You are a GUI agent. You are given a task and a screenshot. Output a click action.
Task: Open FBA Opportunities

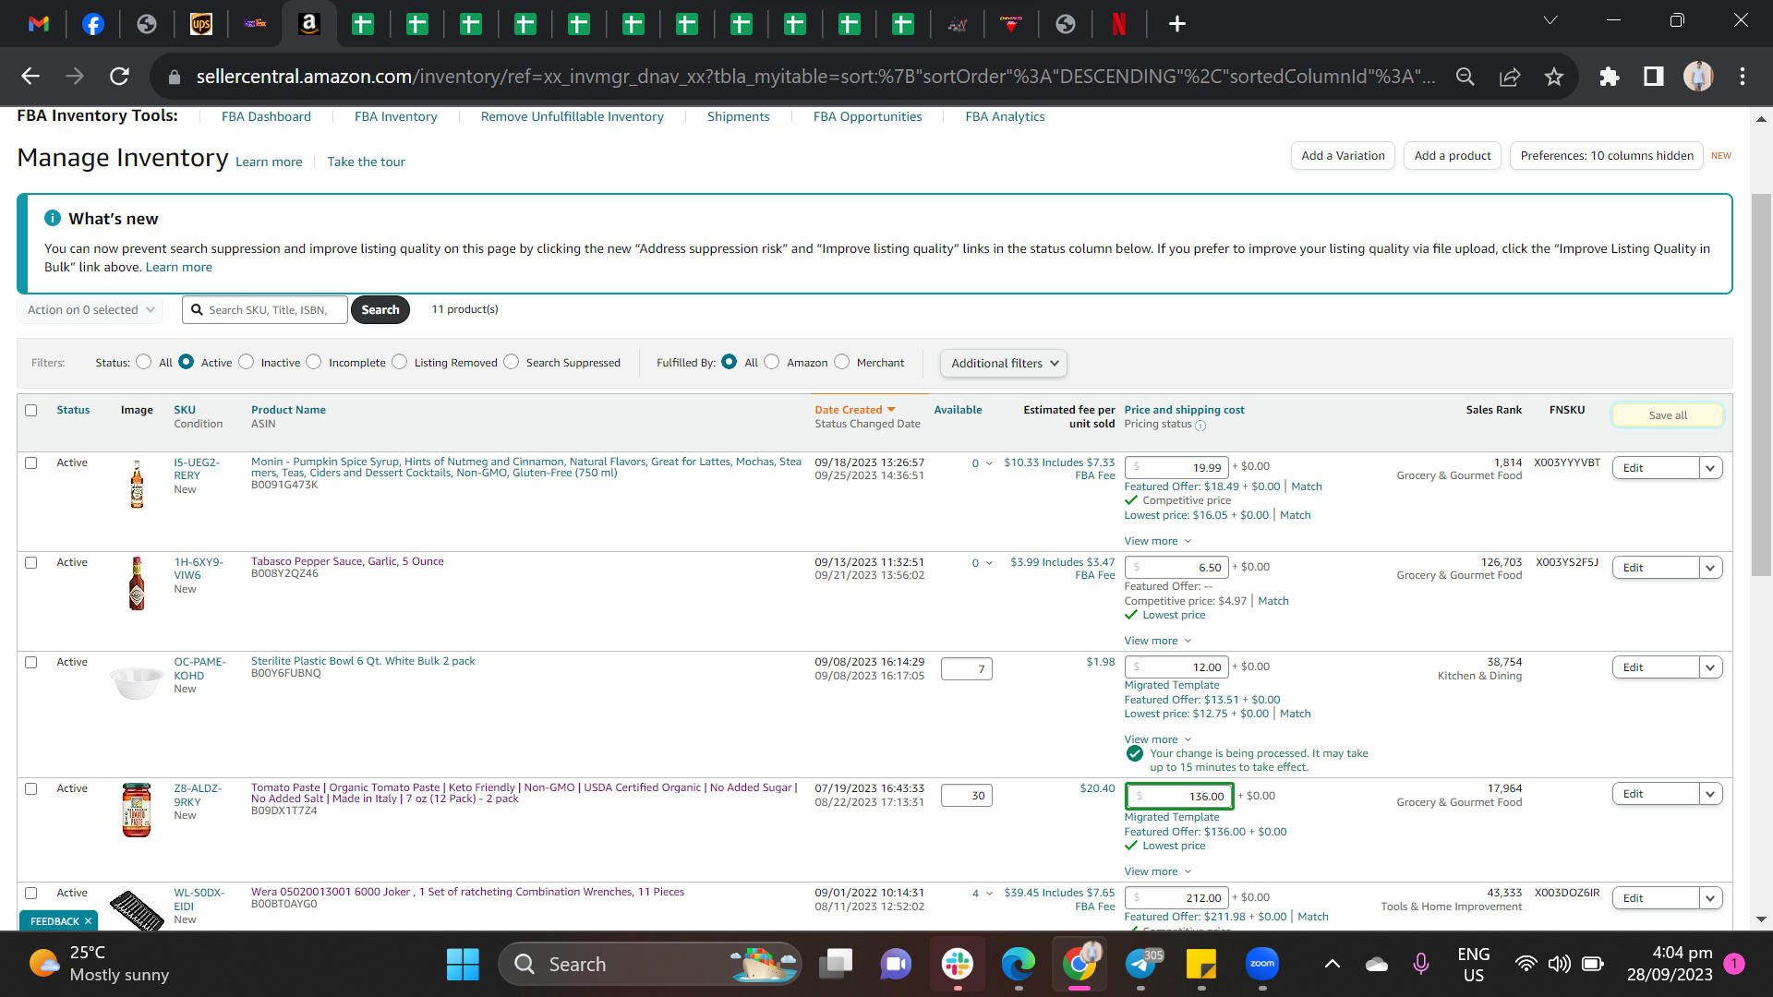point(868,116)
